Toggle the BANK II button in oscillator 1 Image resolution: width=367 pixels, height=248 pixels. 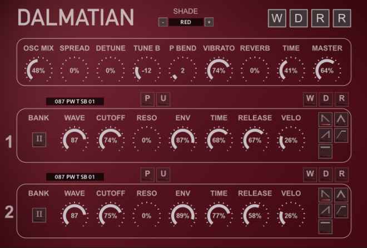coord(39,139)
